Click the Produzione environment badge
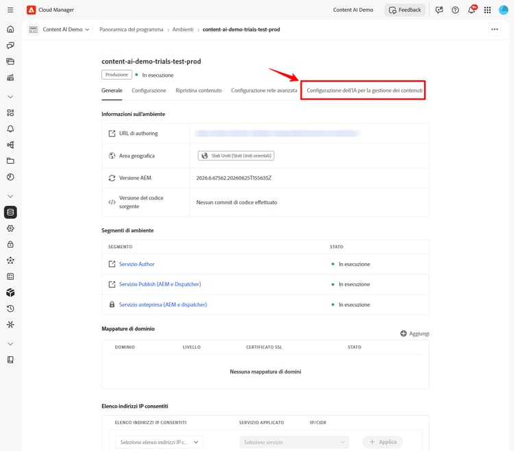 (x=117, y=75)
